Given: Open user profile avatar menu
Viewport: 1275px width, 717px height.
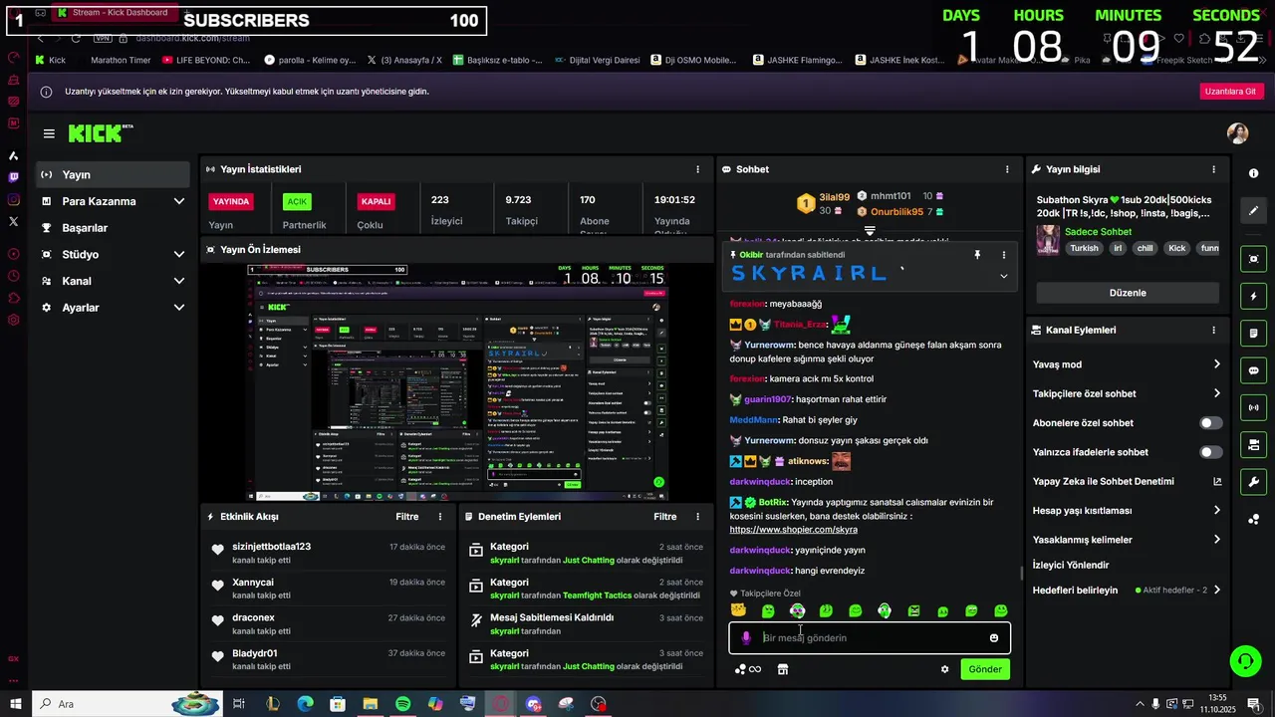Looking at the screenshot, I should (1237, 133).
